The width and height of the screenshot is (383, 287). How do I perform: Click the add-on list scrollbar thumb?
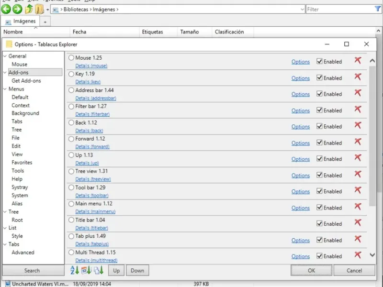[x=372, y=136]
